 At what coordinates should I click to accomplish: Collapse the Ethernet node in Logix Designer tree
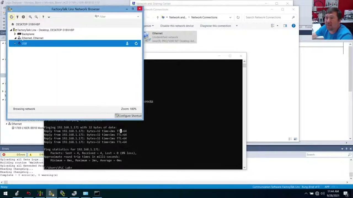click(6, 124)
